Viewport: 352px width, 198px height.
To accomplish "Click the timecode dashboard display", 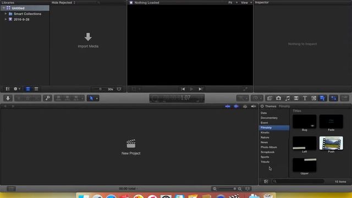I will [x=177, y=98].
